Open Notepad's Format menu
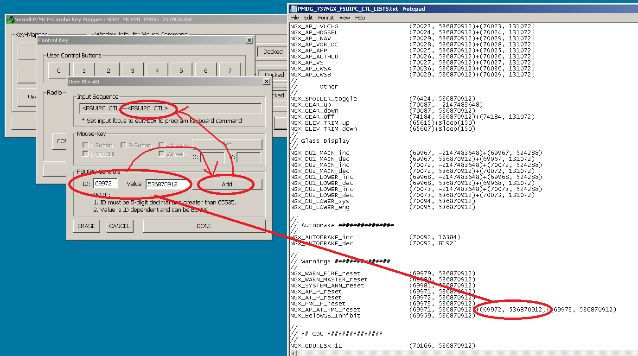Image resolution: width=638 pixels, height=356 pixels. pyautogui.click(x=326, y=18)
